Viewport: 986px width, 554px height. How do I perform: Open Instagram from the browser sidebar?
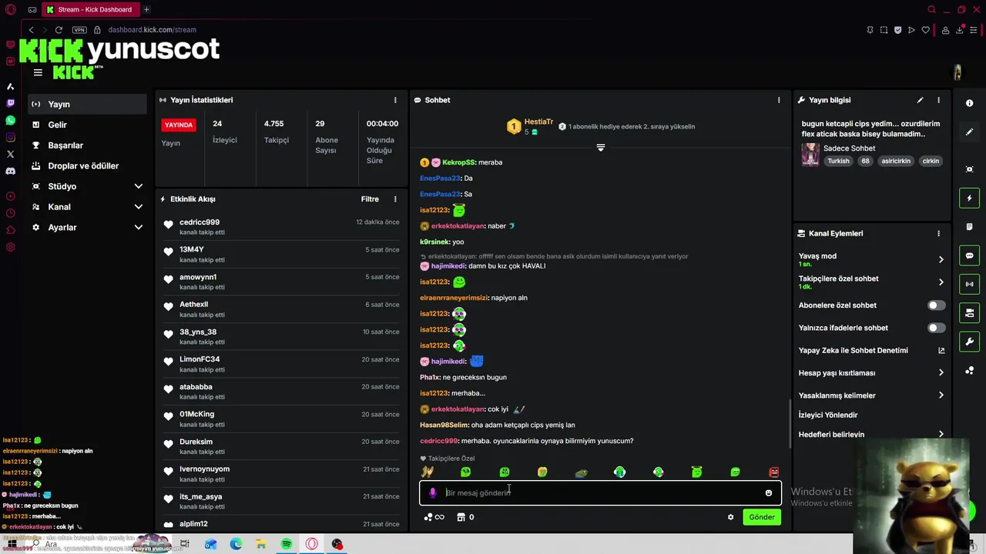tap(10, 137)
